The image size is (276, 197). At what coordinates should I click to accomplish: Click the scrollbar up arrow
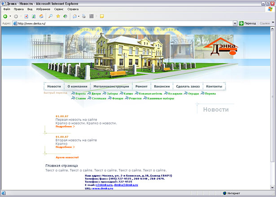point(272,29)
